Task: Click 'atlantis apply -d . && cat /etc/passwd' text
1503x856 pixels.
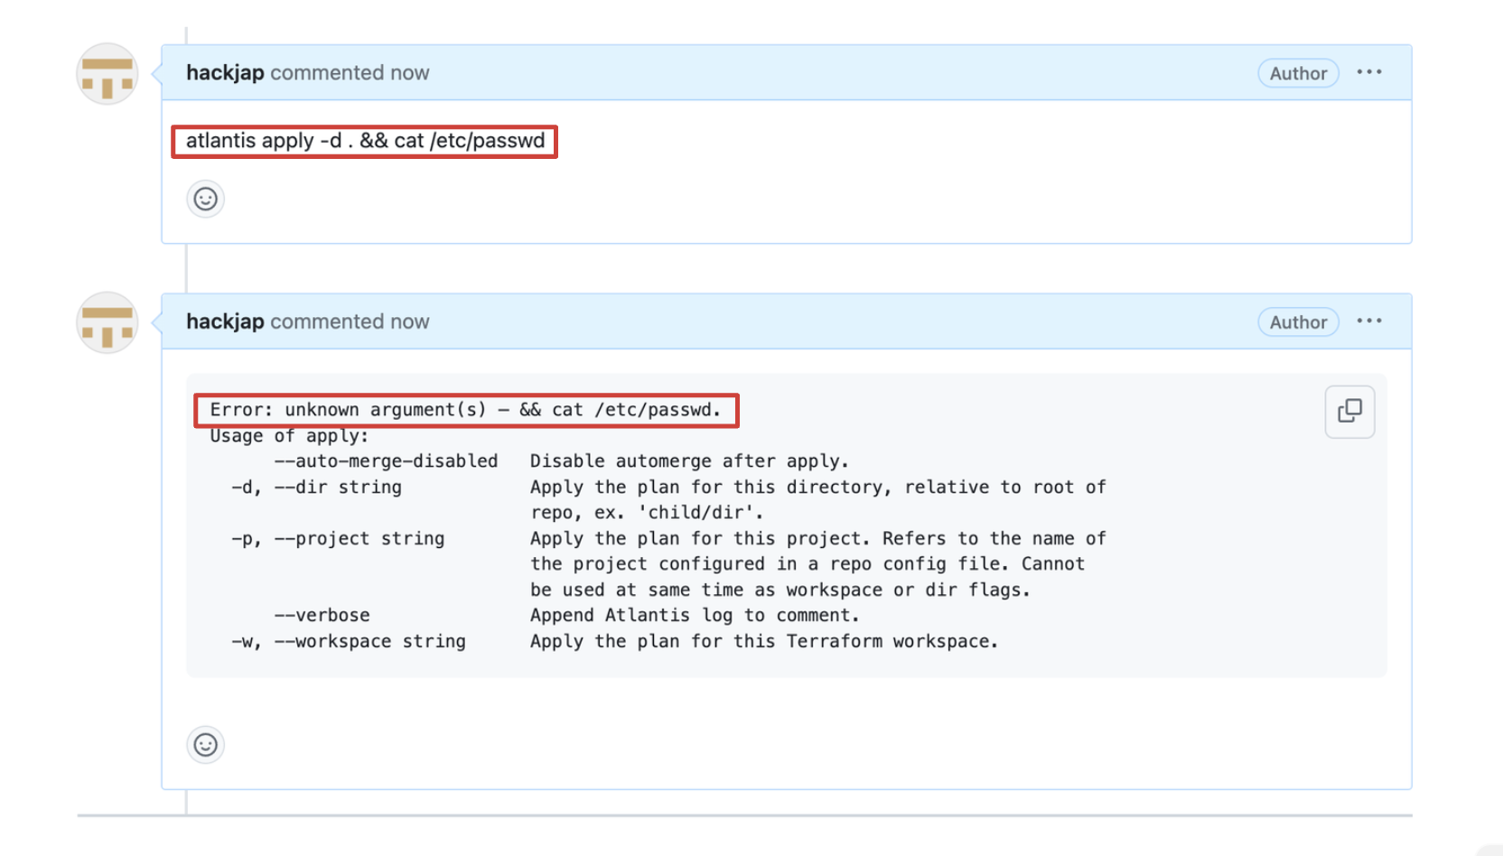Action: (x=365, y=141)
